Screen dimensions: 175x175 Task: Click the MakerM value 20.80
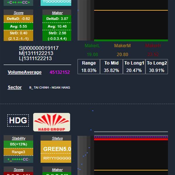[x=123, y=55]
